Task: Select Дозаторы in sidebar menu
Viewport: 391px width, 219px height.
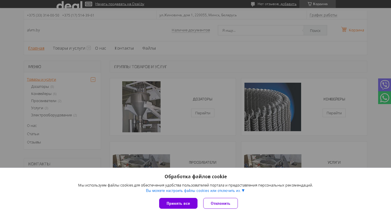Action: pyautogui.click(x=40, y=86)
